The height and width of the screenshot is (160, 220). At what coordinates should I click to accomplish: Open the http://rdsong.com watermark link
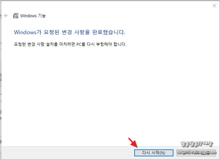pos(196,152)
